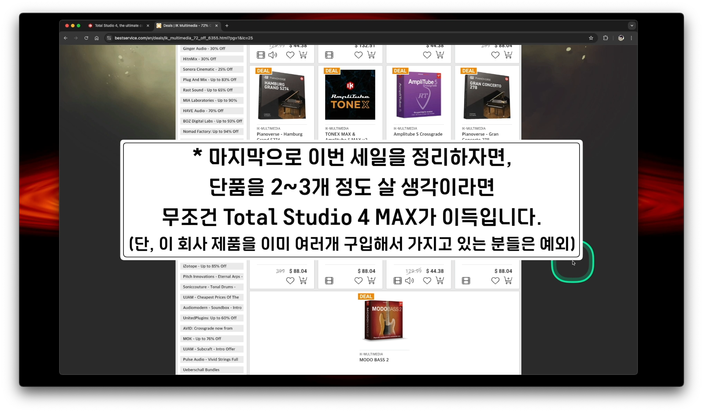The width and height of the screenshot is (703, 412).
Task: Open the Pianoverse - Gran title link
Action: click(480, 134)
